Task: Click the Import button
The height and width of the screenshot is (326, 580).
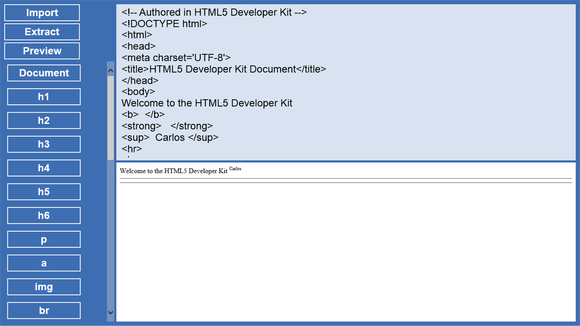Action: 41,12
